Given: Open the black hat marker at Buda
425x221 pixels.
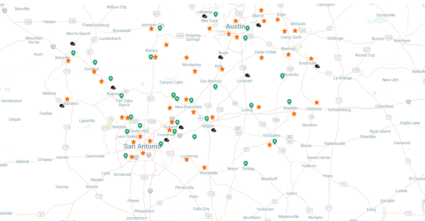Looking at the screenshot, I should [221, 57].
